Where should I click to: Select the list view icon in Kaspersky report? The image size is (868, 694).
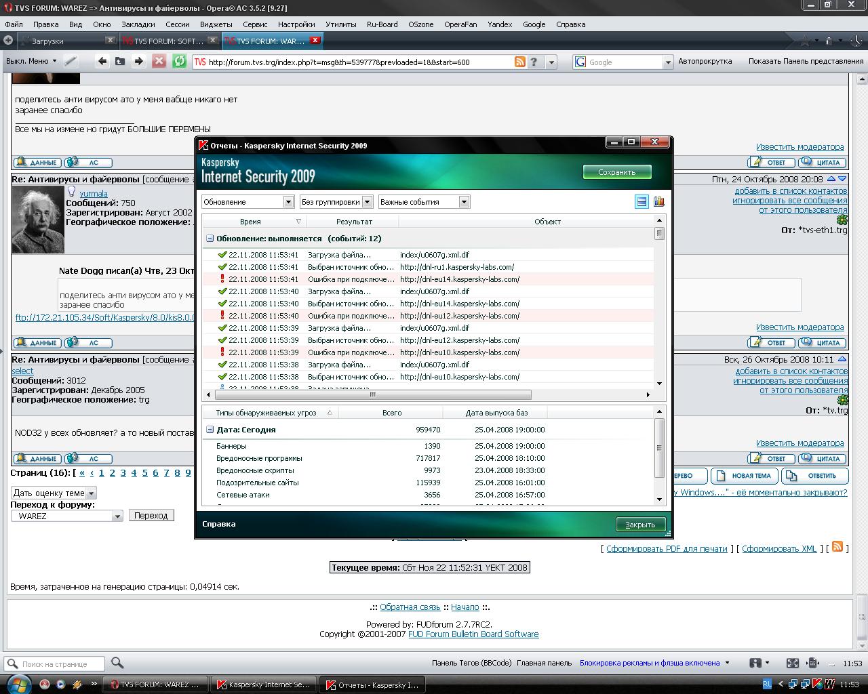click(642, 201)
